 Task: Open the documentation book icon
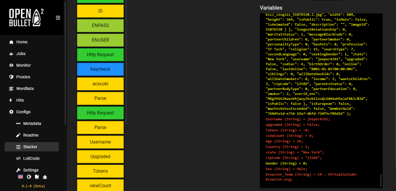(x=37, y=177)
